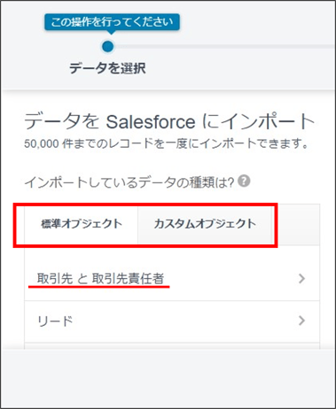Select the リード row

(x=172, y=320)
